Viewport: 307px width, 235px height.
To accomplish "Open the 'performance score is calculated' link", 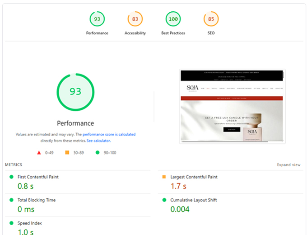I will click(x=109, y=135).
